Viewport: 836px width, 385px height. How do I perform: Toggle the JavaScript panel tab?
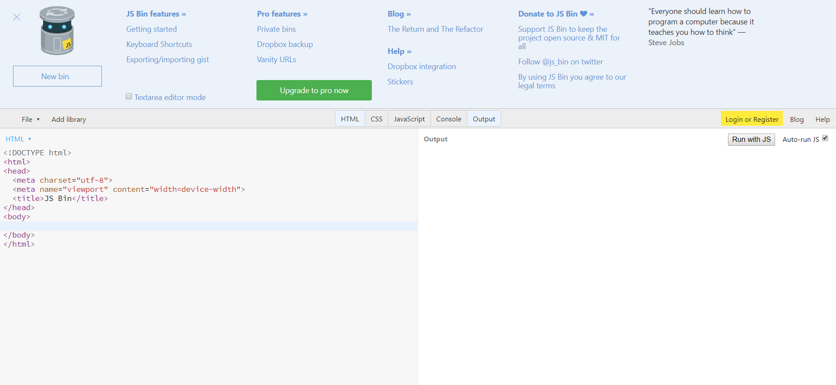click(x=409, y=119)
